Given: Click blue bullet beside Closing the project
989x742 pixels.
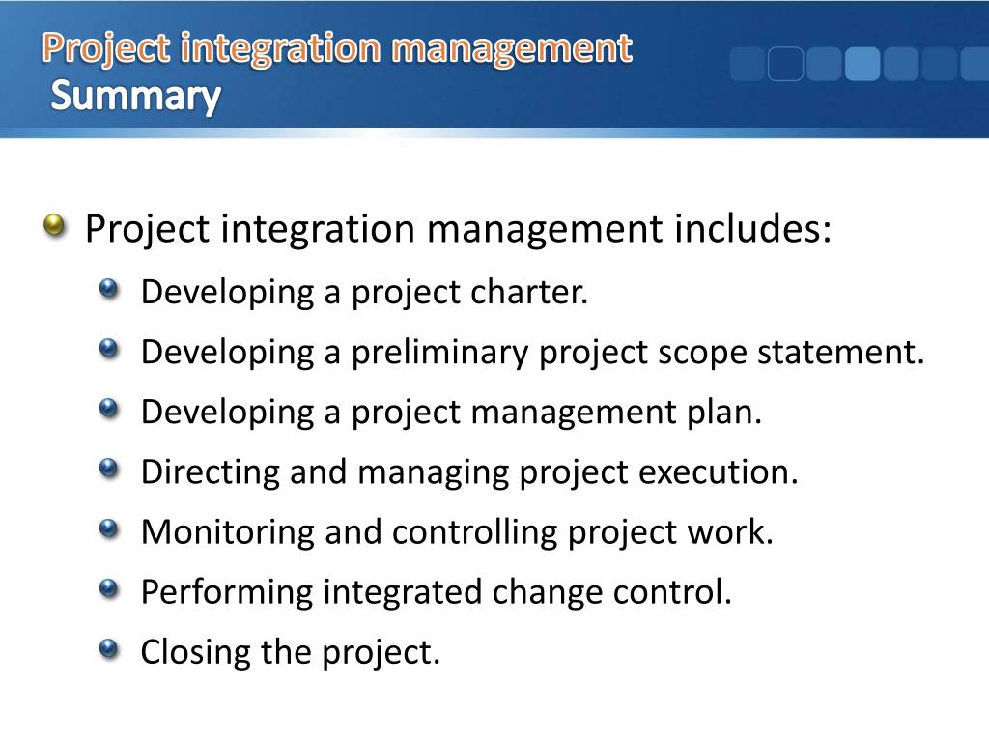Looking at the screenshot, I should [x=109, y=648].
